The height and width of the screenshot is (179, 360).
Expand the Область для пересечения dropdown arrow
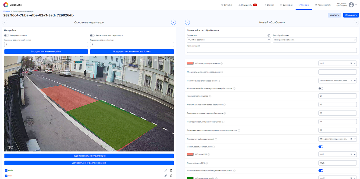(x=355, y=63)
